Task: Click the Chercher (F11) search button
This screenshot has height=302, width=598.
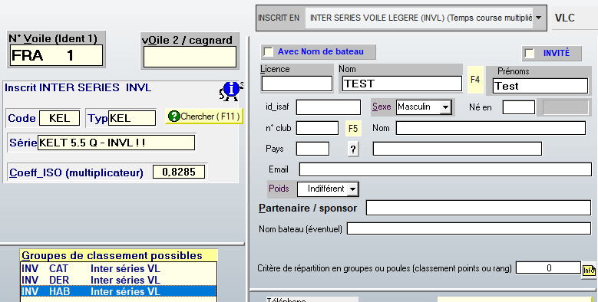Action: (204, 117)
